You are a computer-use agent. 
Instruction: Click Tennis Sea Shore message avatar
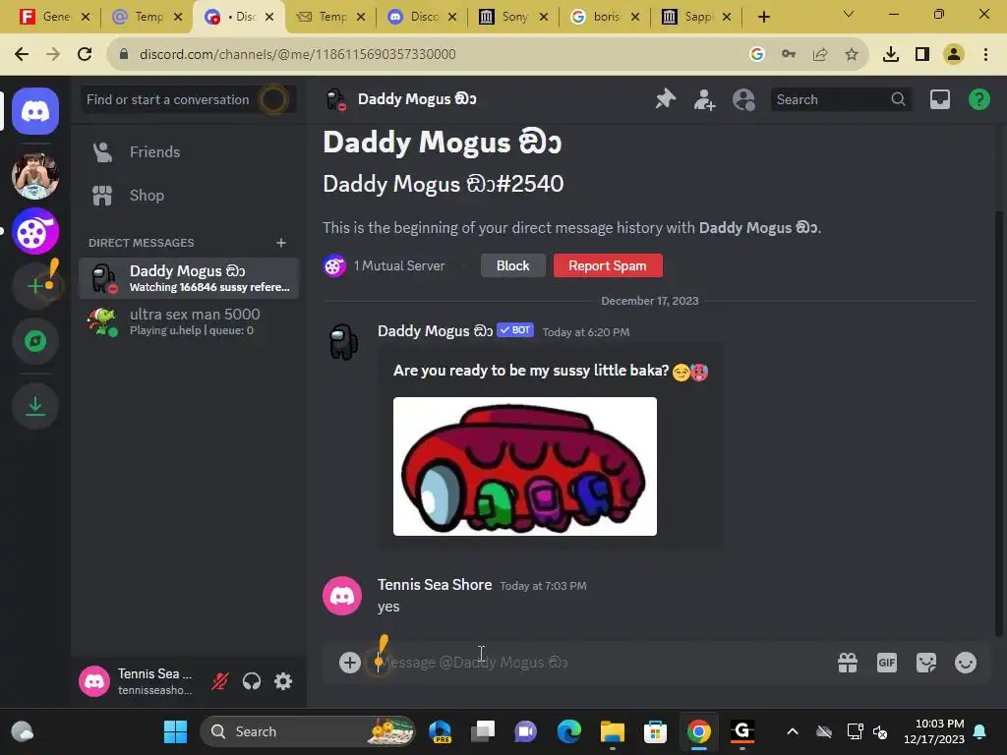(342, 596)
